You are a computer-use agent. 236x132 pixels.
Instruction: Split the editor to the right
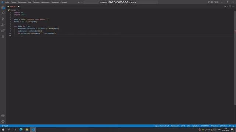(x=230, y=7)
